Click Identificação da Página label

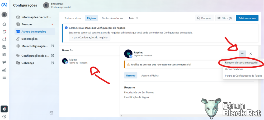click(137, 97)
